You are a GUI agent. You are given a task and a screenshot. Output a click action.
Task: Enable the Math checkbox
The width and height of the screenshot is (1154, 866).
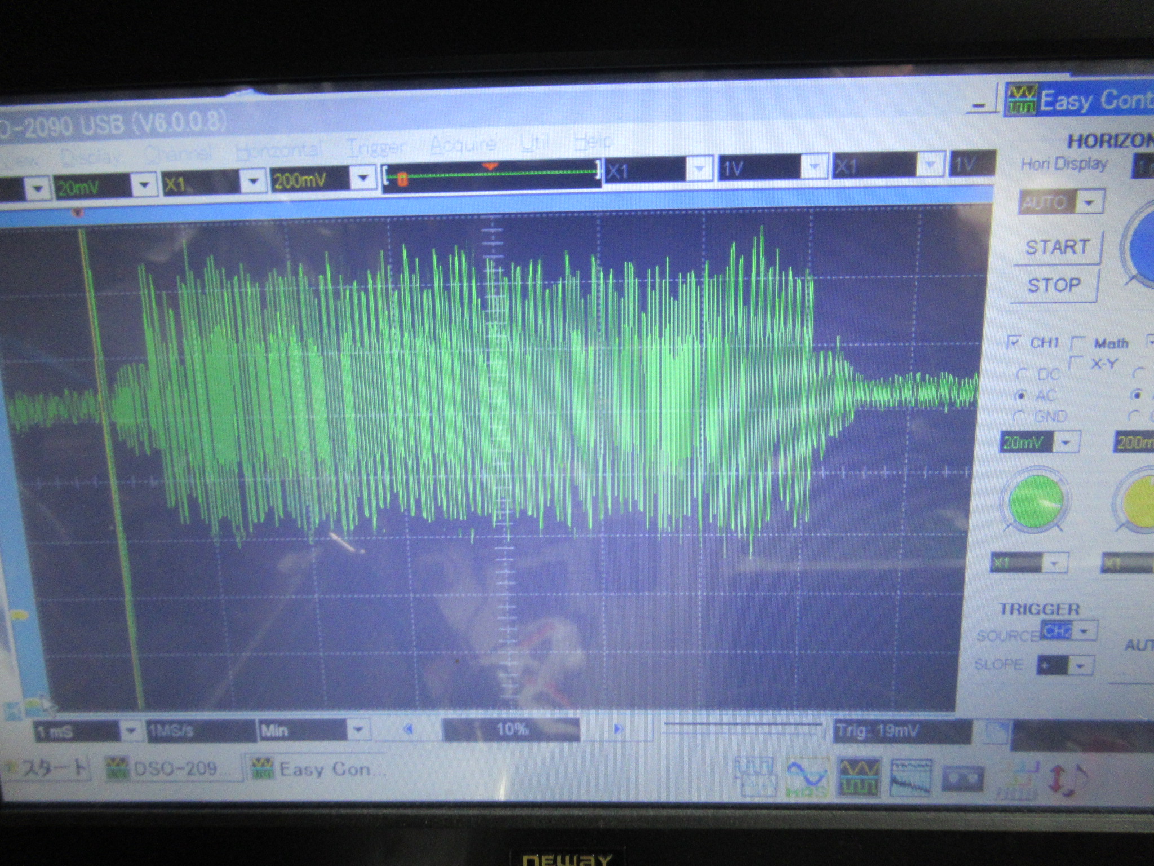1077,343
